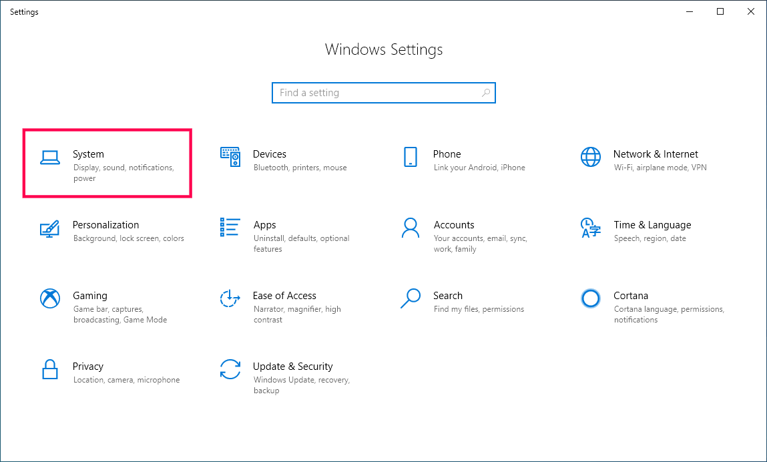Click 'Background, lock screen, colors' description
The height and width of the screenshot is (462, 767).
tap(129, 238)
